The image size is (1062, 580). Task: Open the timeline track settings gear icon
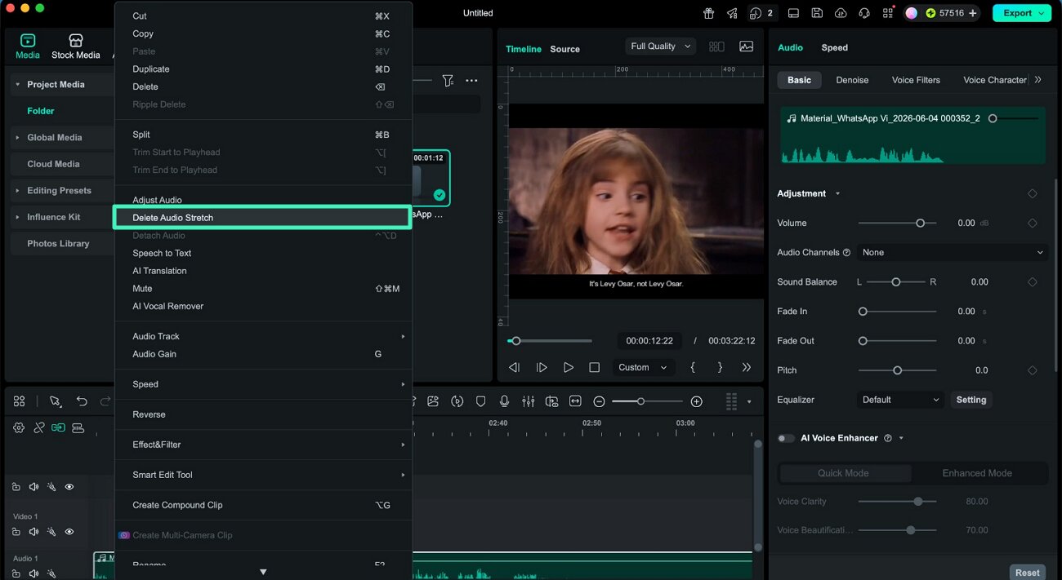click(x=19, y=427)
